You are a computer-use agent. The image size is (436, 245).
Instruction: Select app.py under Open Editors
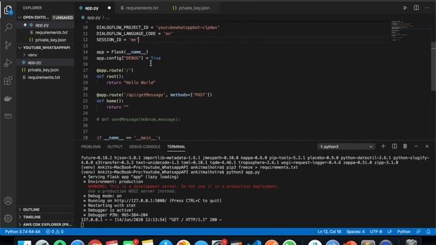(42, 25)
